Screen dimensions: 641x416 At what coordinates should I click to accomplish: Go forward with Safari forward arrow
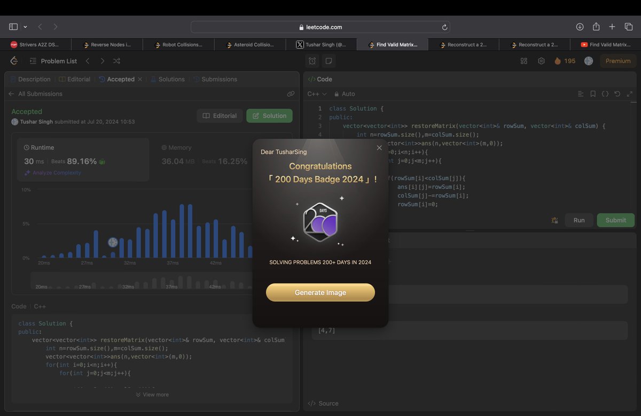click(x=55, y=27)
